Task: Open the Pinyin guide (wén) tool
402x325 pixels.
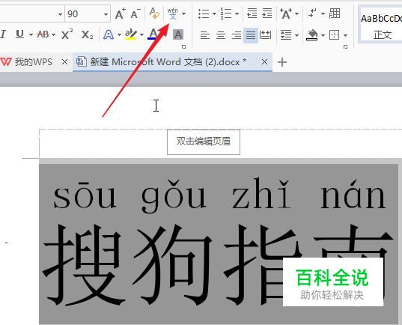Action: (172, 13)
